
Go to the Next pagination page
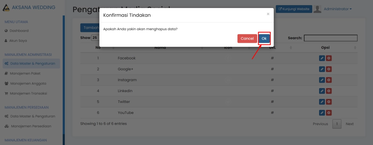tap(349, 124)
